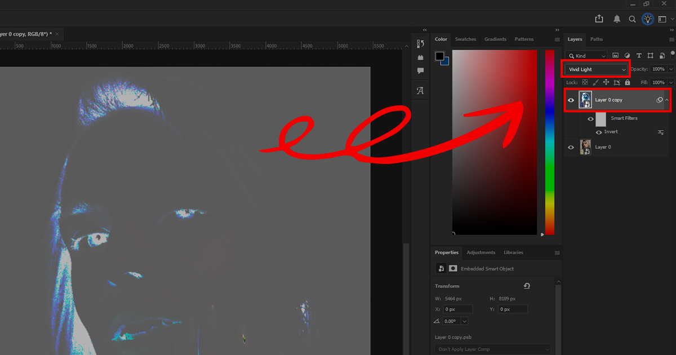Viewport: 676px width, 355px height.
Task: Open the Glyphs panel icon
Action: click(x=420, y=90)
